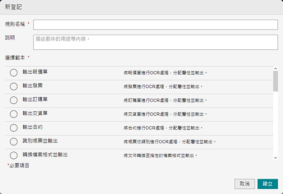This screenshot has width=283, height=194.
Task: Pick the 輸出訂購單 radio option
Action: [13, 100]
